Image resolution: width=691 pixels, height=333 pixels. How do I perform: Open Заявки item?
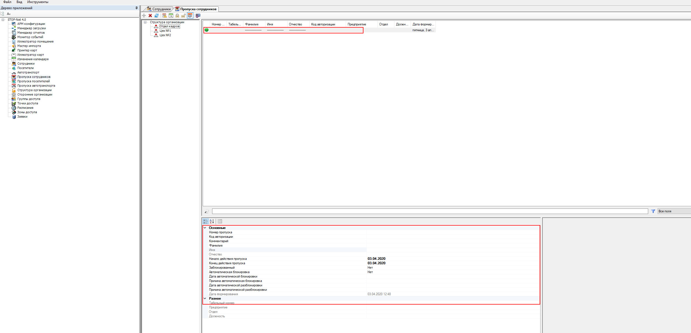pyautogui.click(x=22, y=117)
